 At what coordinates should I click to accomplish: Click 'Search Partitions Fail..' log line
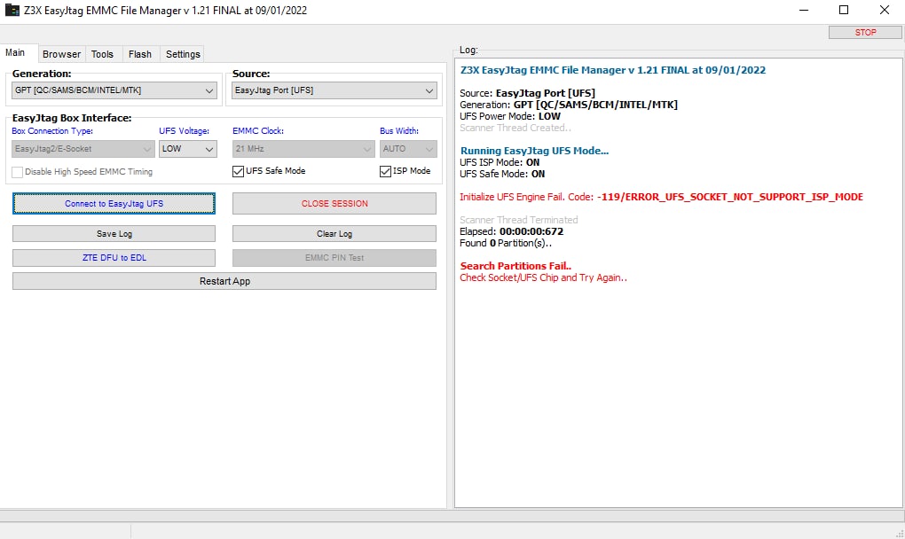coord(515,266)
